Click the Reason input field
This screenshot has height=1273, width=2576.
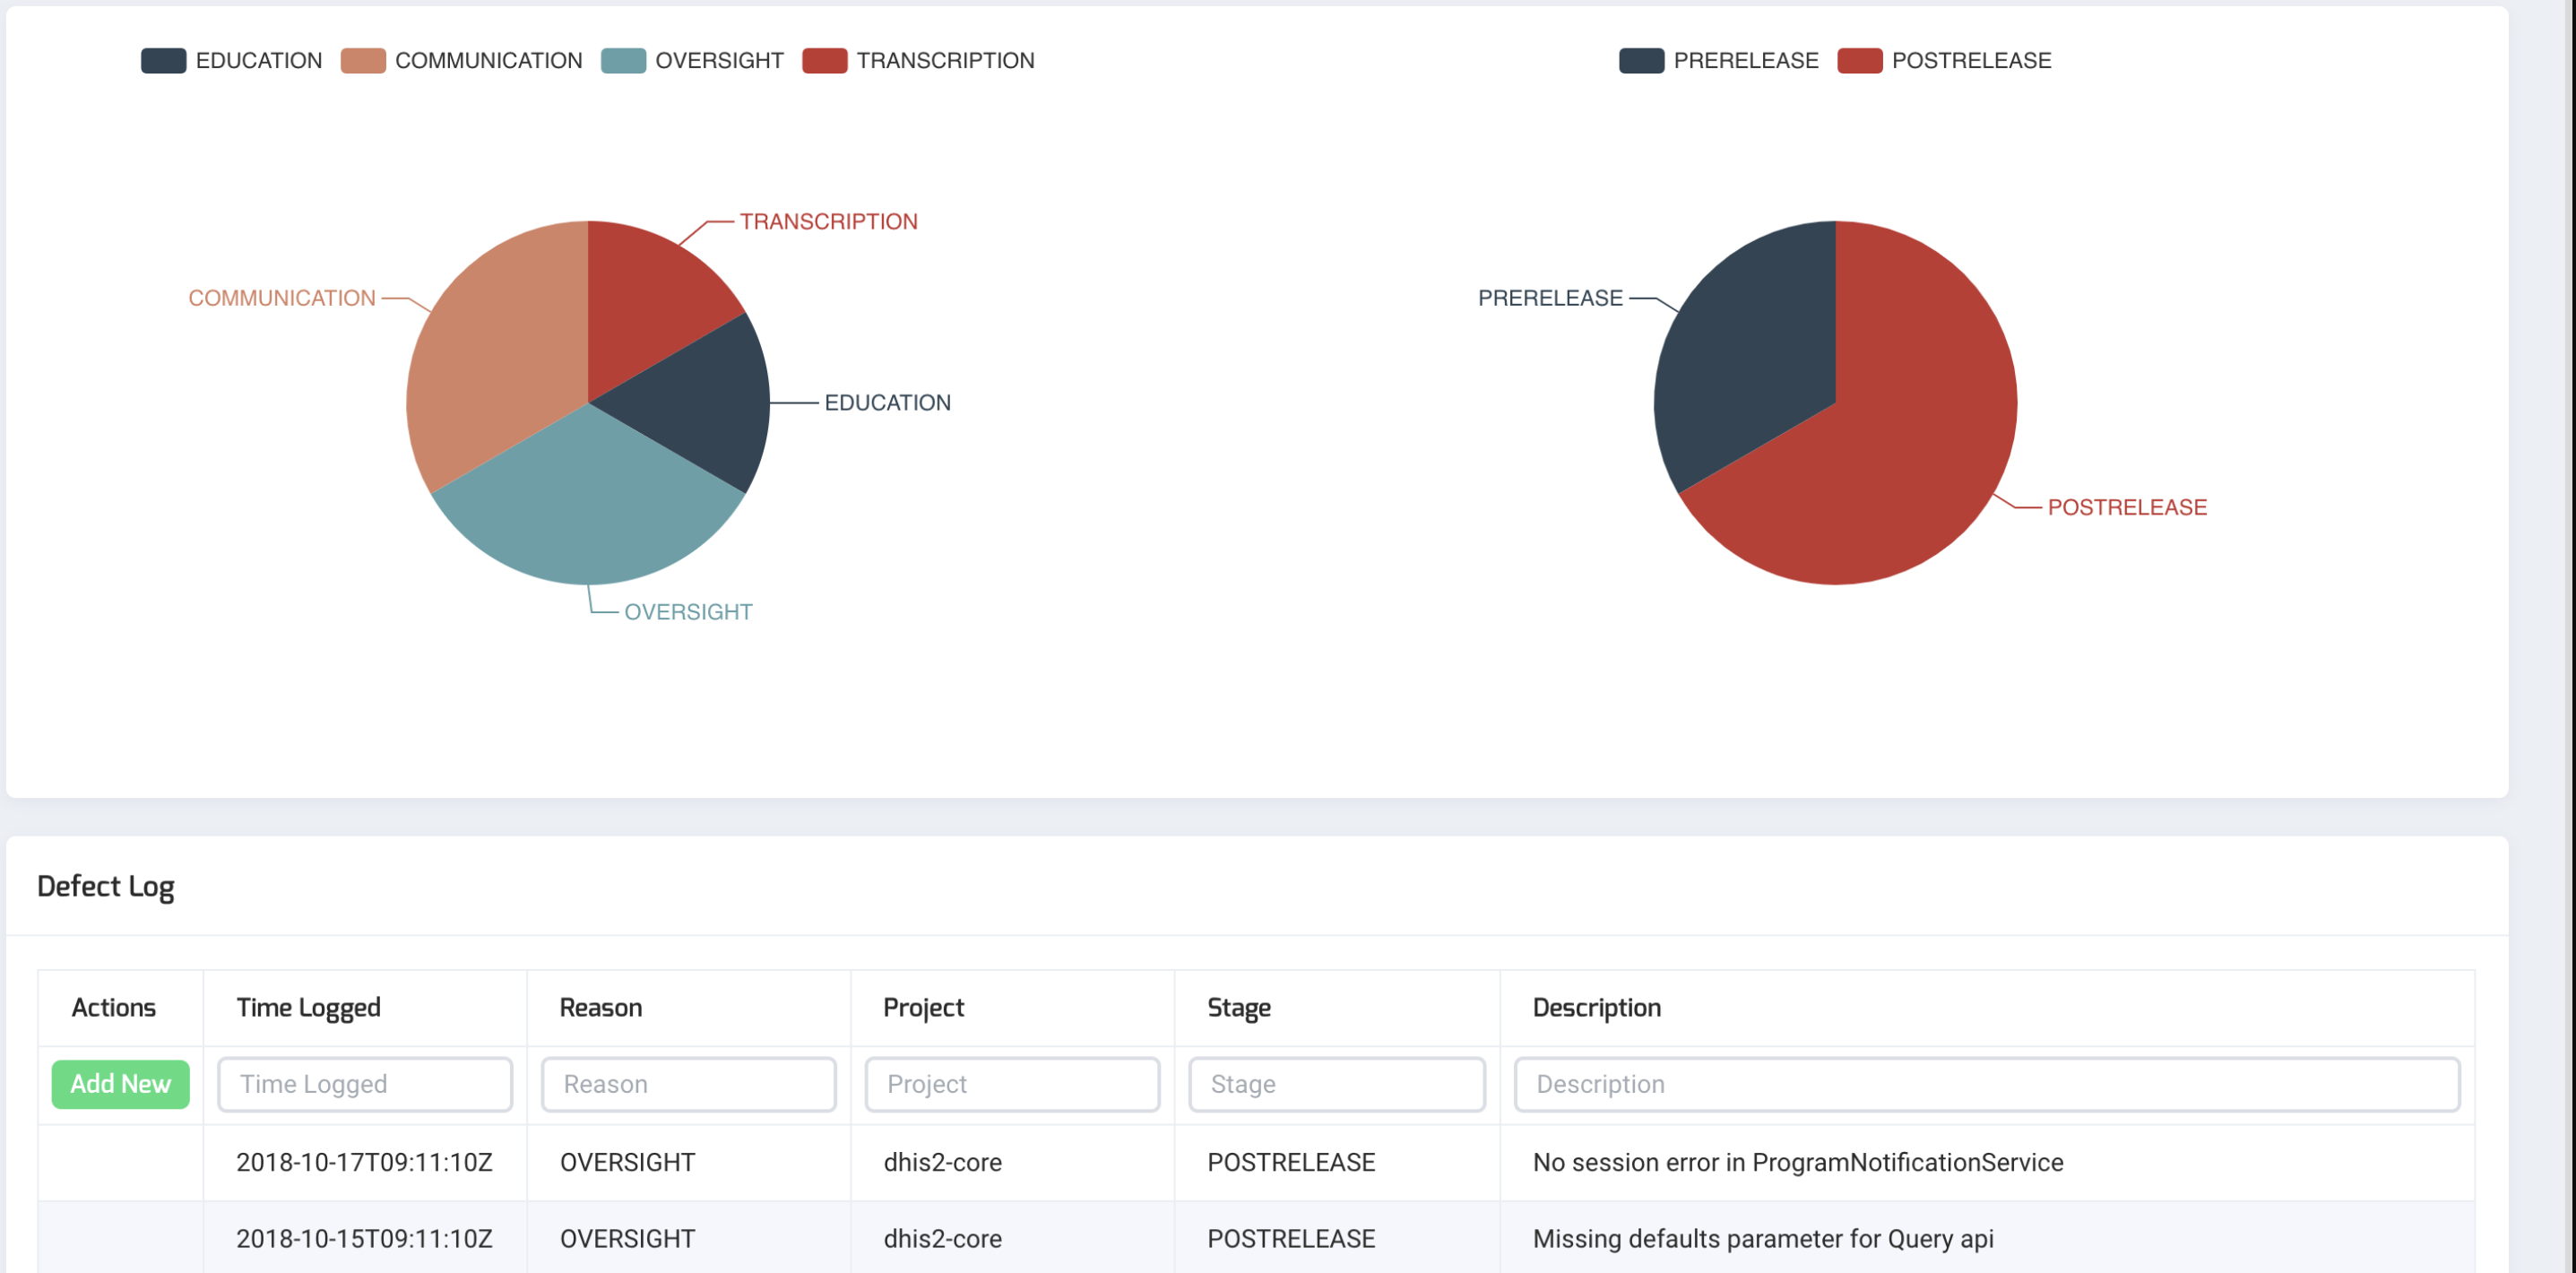tap(688, 1084)
